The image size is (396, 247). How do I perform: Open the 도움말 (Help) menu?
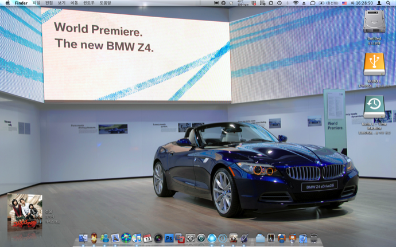tap(106, 3)
